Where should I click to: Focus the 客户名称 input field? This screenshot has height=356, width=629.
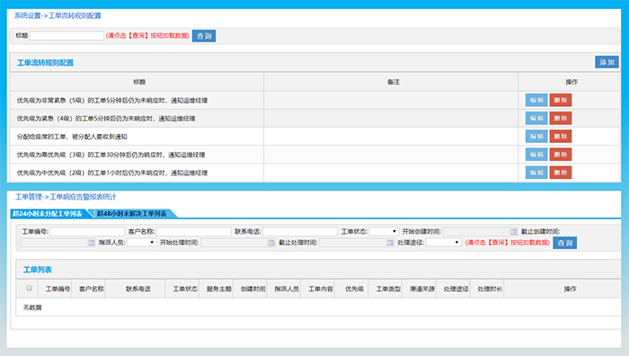[194, 232]
